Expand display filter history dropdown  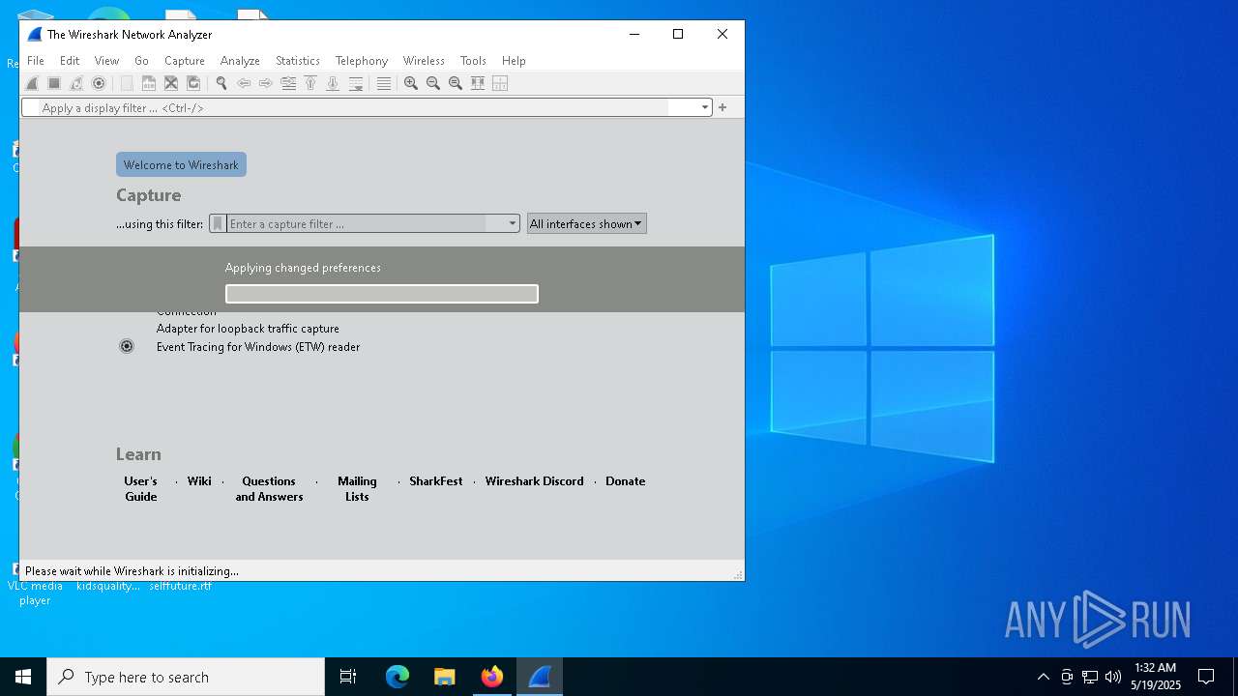[x=705, y=108]
